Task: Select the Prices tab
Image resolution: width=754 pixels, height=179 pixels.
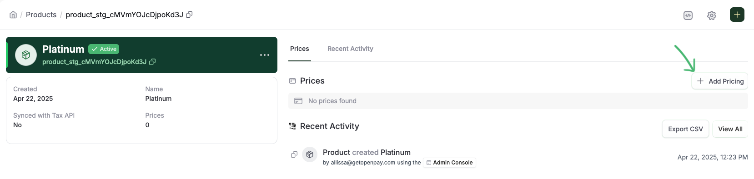Action: click(300, 49)
